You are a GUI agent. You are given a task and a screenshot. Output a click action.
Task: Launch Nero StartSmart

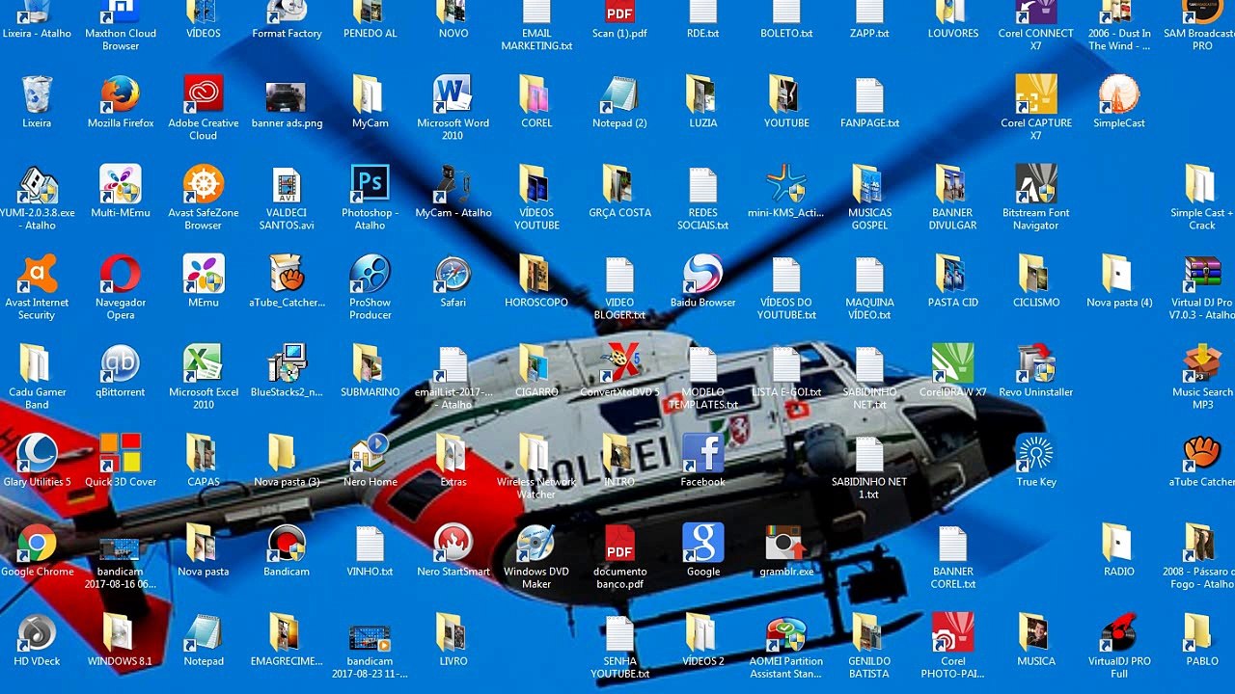pos(453,544)
